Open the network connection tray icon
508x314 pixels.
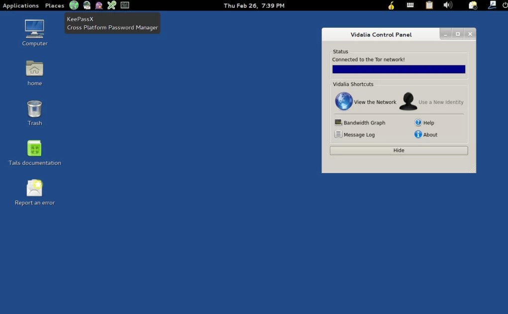tap(492, 5)
